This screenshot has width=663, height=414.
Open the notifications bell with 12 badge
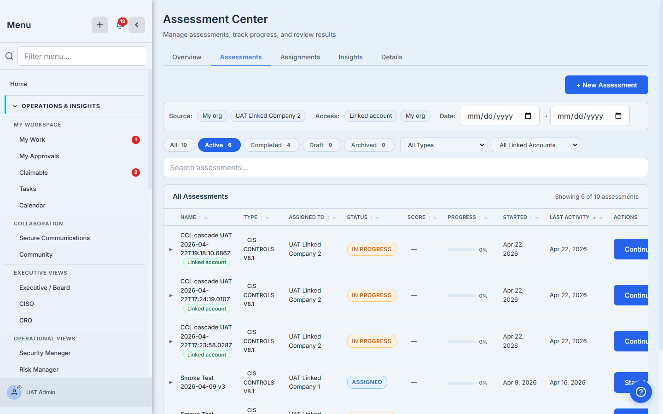click(x=120, y=25)
